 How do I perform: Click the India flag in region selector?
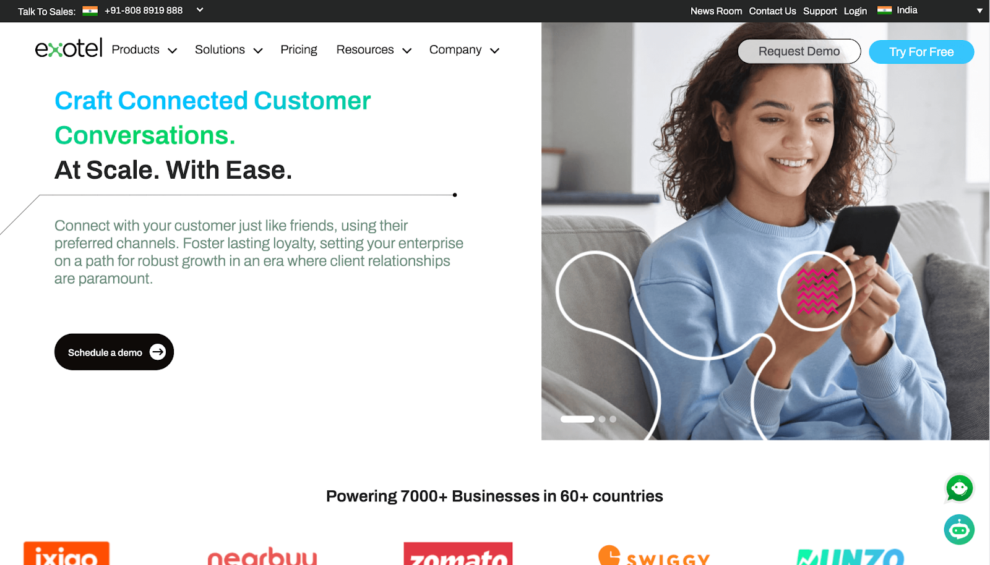coord(884,11)
